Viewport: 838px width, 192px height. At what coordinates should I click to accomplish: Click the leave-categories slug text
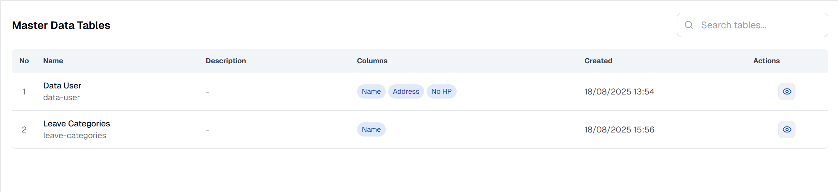(x=75, y=136)
